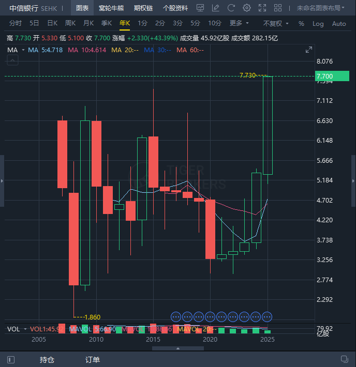Select the 月K timeframe
The image size is (356, 367).
click(x=88, y=23)
